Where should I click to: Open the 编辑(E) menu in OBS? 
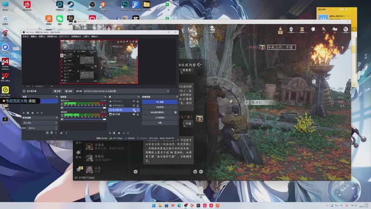[x=33, y=37]
